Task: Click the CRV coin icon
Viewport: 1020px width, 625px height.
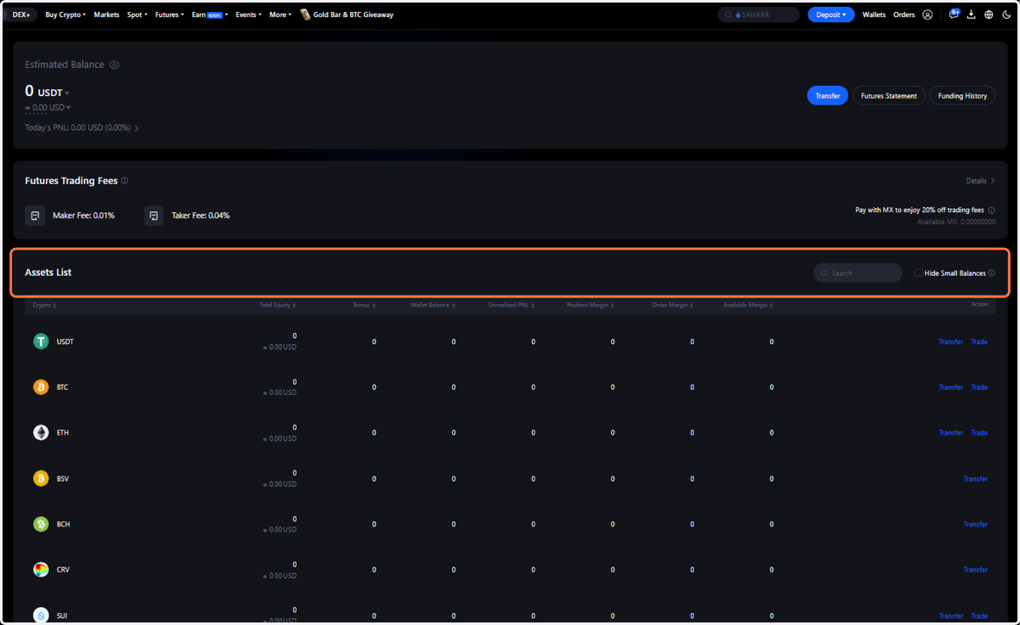Action: (41, 570)
